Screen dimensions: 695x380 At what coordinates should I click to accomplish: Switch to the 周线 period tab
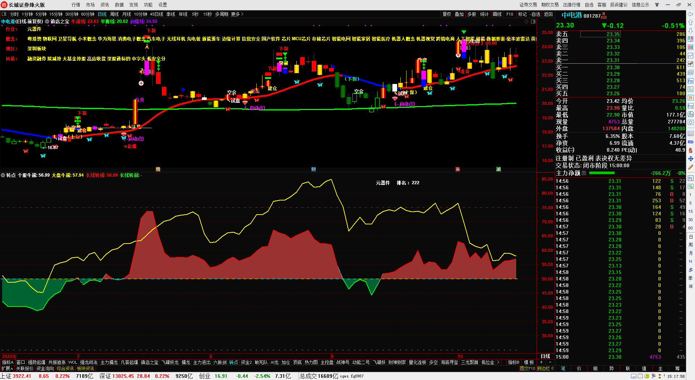pyautogui.click(x=114, y=14)
